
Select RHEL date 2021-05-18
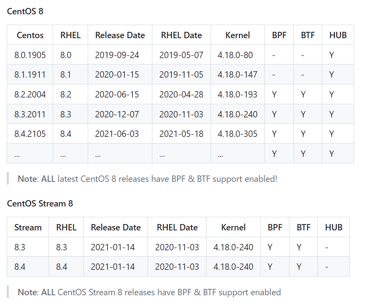click(x=181, y=134)
